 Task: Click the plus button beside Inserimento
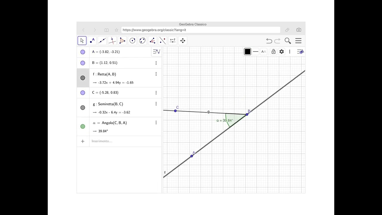(83, 141)
